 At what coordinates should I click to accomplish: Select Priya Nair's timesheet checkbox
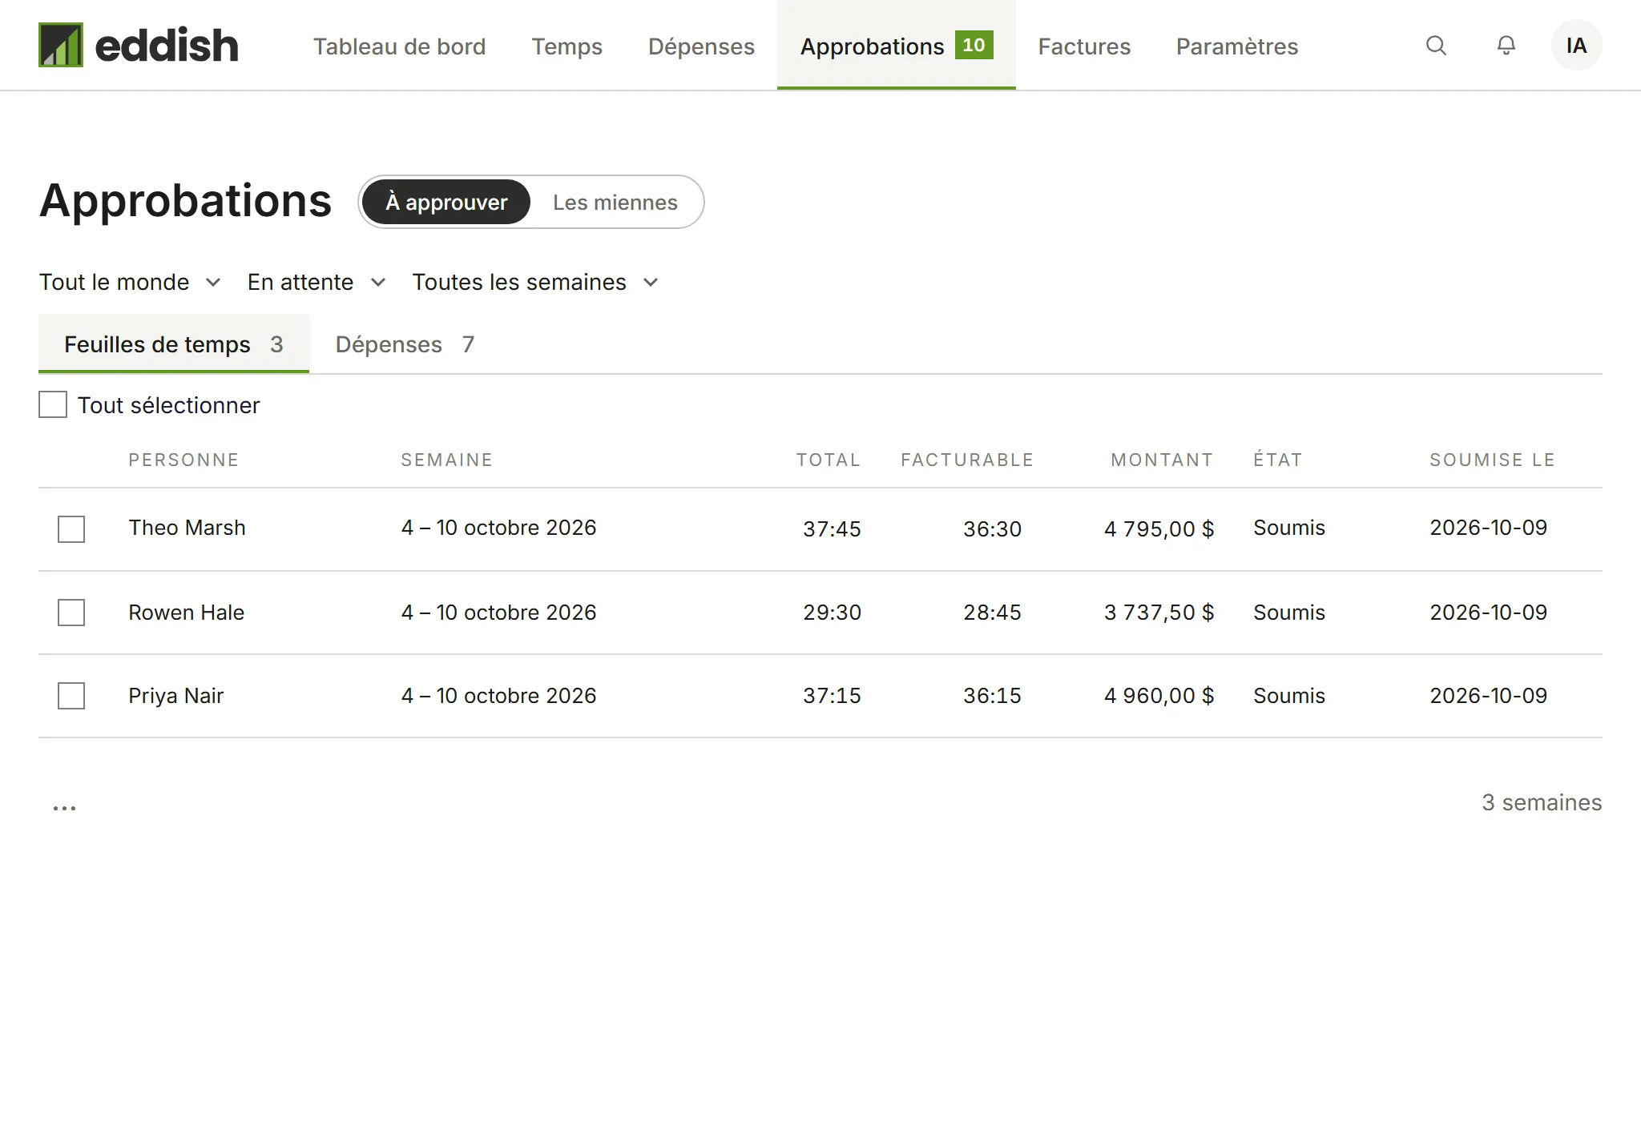[71, 696]
